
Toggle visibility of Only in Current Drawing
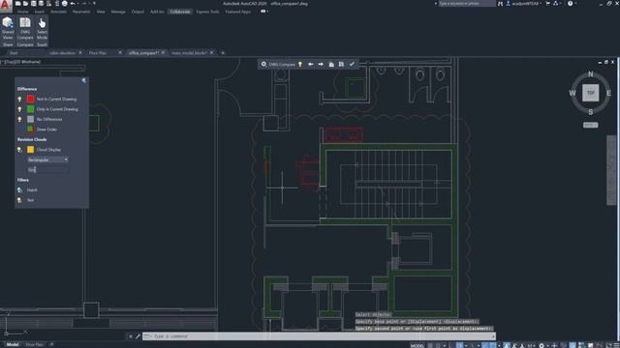coord(19,109)
